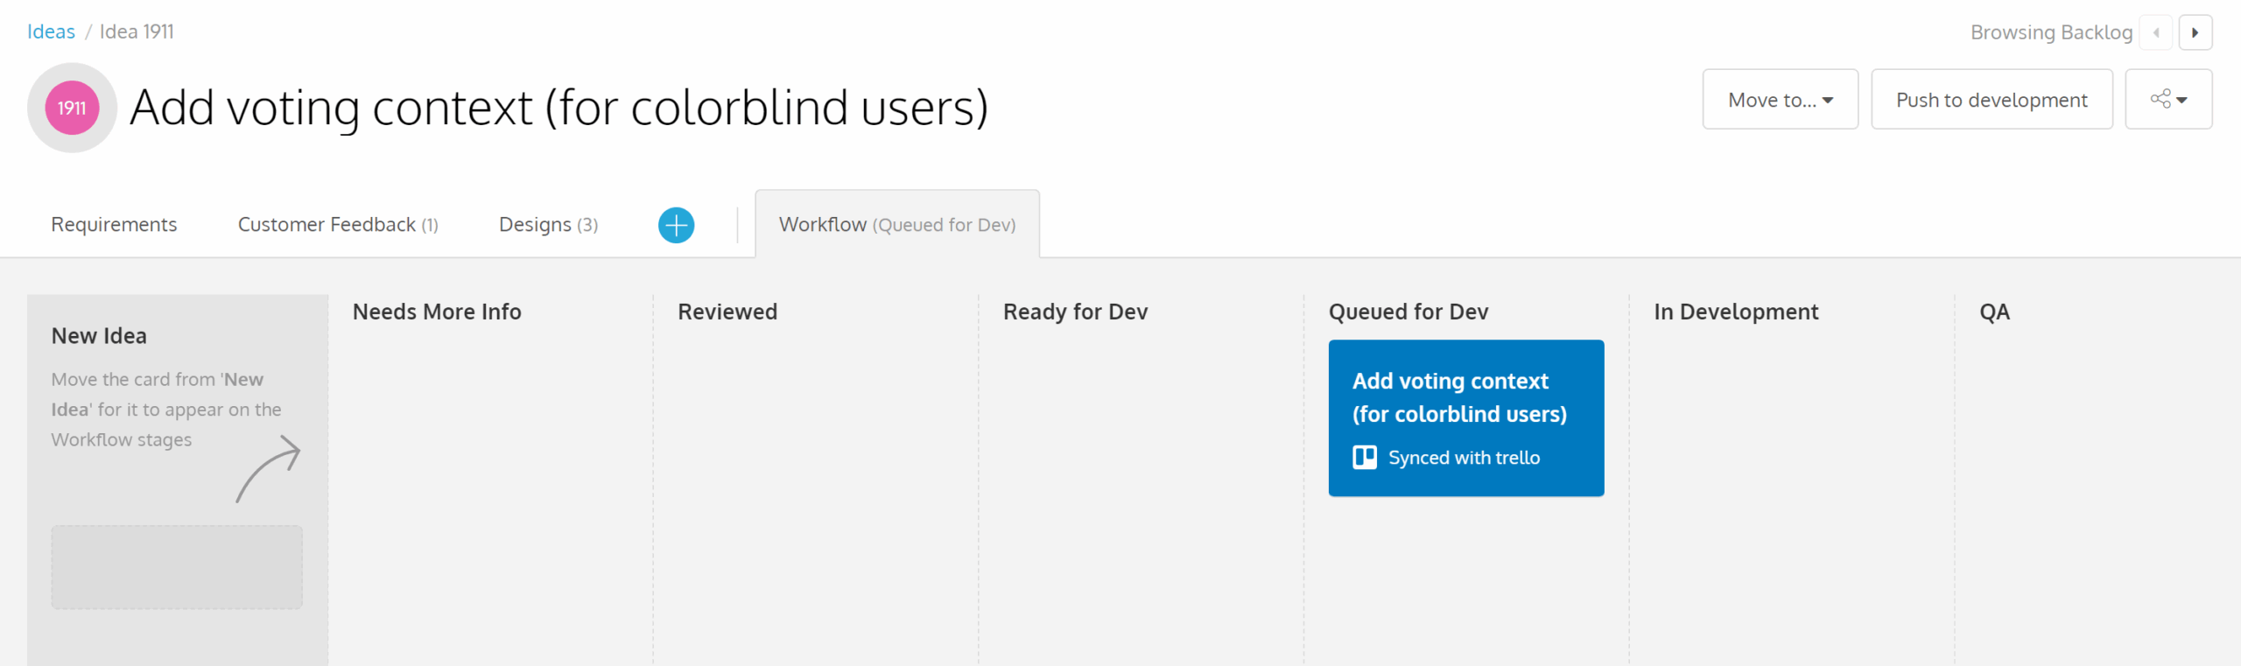Switch to the Designs tab
This screenshot has height=666, width=2241.
tap(548, 224)
